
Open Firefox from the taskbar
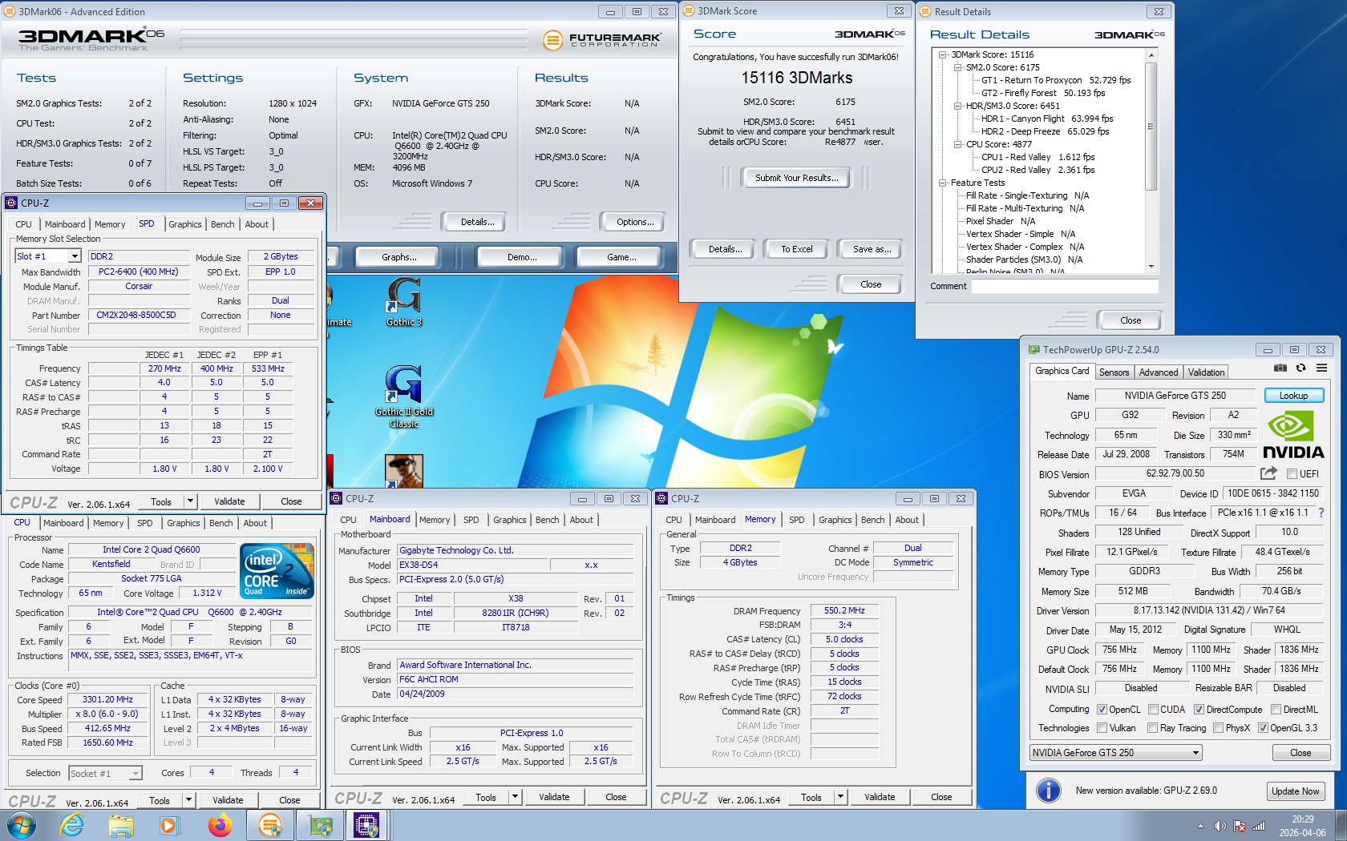coord(220,824)
